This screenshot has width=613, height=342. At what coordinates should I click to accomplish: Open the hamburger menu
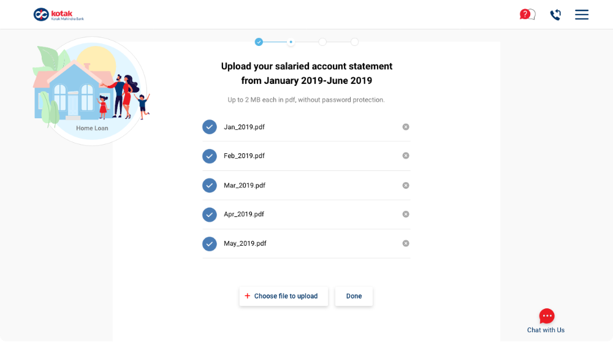pyautogui.click(x=582, y=15)
